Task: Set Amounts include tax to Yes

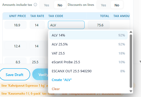Action: (47, 5)
